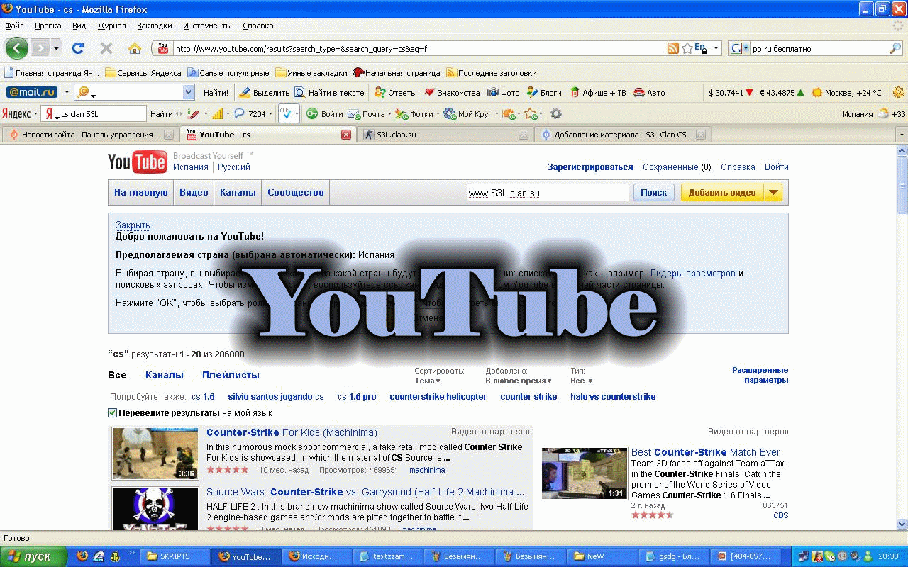Click the Расширенные параметры link
Screen dimensions: 908x567
[x=760, y=375]
